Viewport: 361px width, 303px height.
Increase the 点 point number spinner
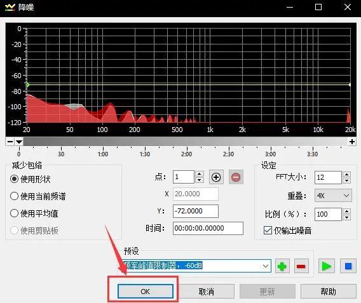point(199,174)
